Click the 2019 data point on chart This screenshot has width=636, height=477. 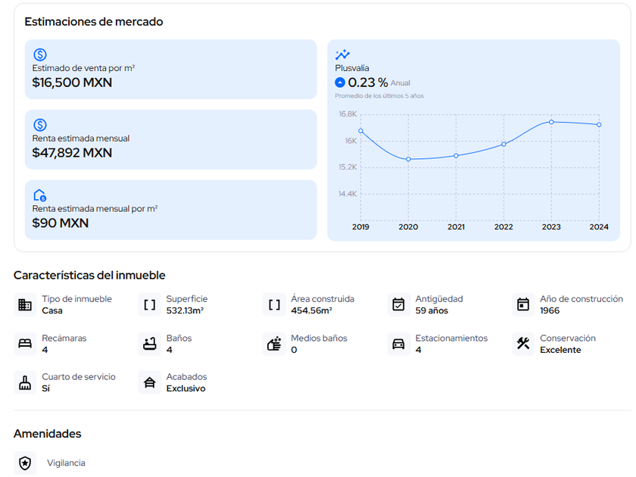click(360, 131)
